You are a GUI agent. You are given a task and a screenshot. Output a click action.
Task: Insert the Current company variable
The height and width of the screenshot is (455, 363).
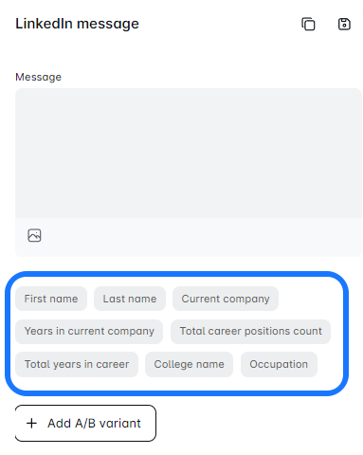click(x=226, y=299)
